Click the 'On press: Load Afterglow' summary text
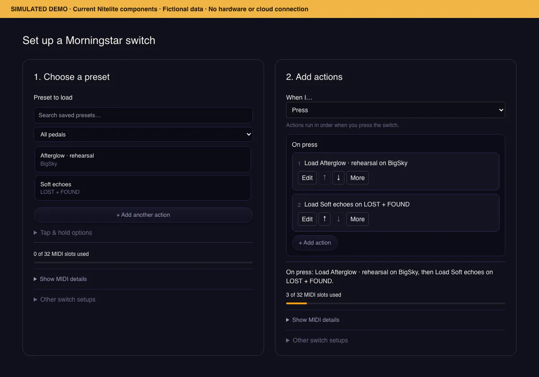Image resolution: width=539 pixels, height=377 pixels. pyautogui.click(x=389, y=276)
